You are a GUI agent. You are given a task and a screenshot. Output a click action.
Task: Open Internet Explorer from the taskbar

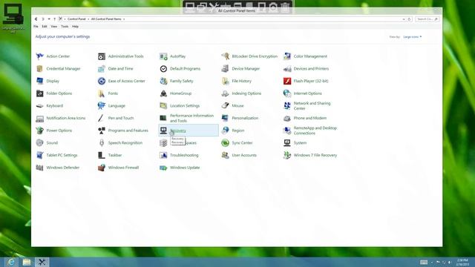tap(11, 262)
